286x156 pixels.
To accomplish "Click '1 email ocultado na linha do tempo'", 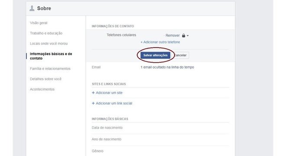I will (167, 67).
